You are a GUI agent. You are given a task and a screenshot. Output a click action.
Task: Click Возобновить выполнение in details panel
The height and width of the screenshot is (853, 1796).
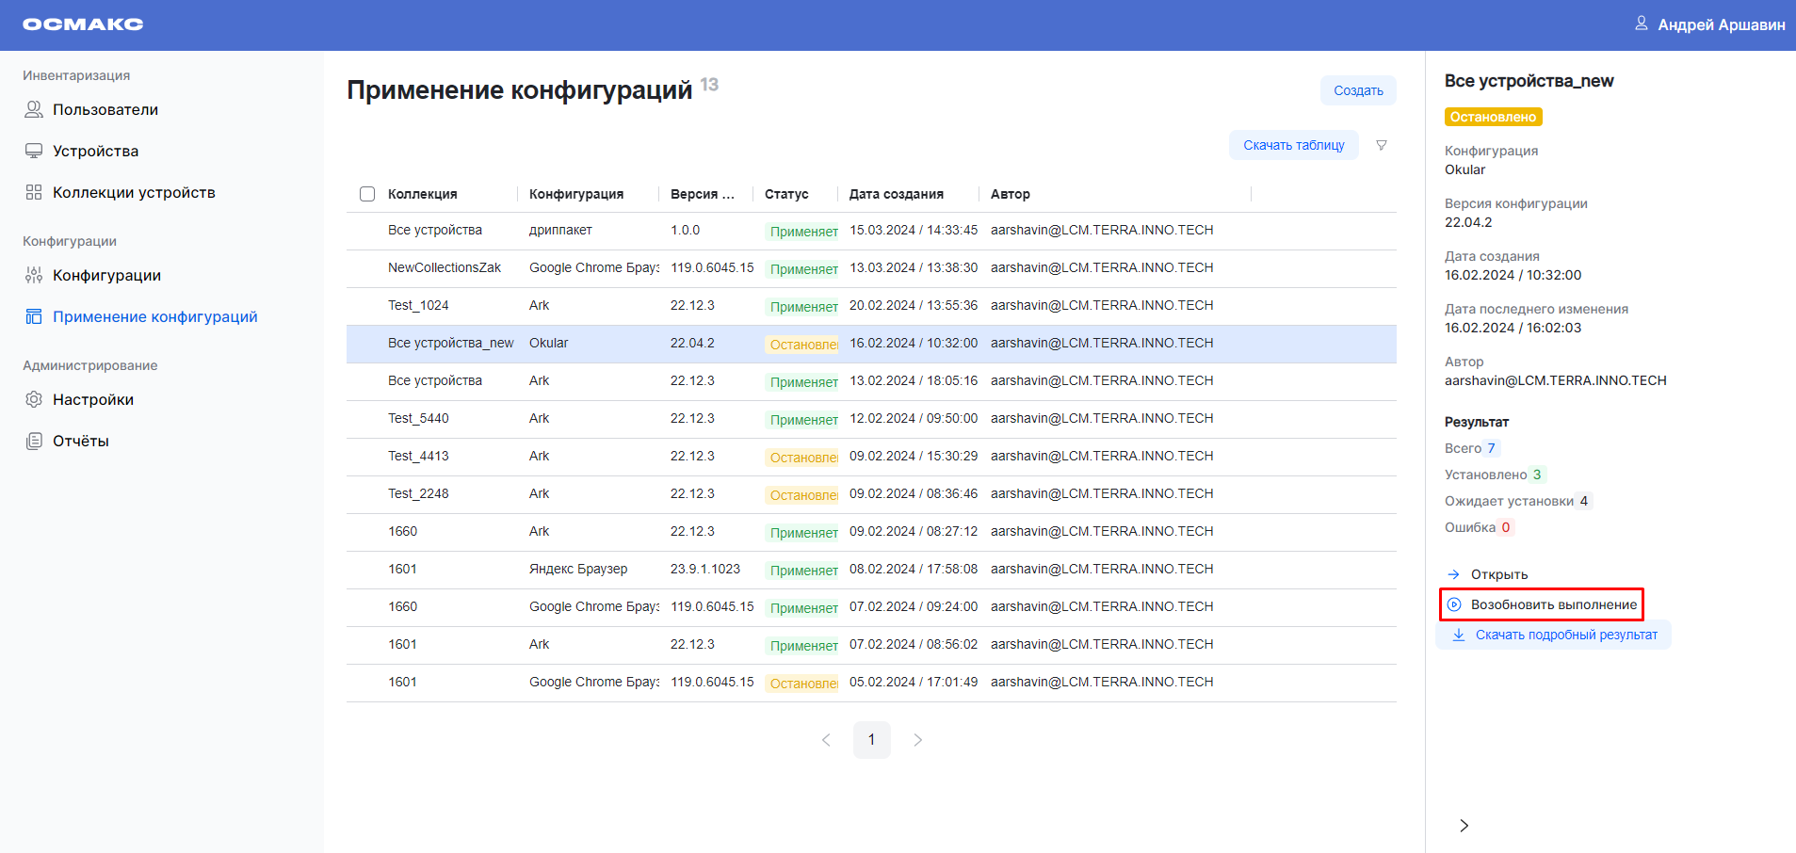pyautogui.click(x=1552, y=604)
